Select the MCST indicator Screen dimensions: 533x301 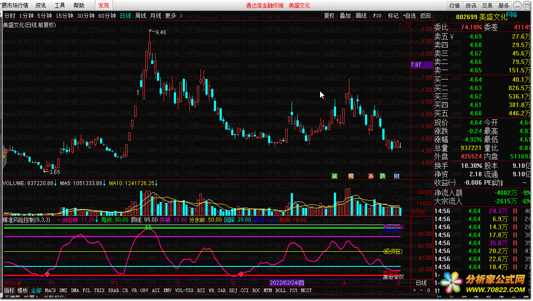[x=306, y=290]
